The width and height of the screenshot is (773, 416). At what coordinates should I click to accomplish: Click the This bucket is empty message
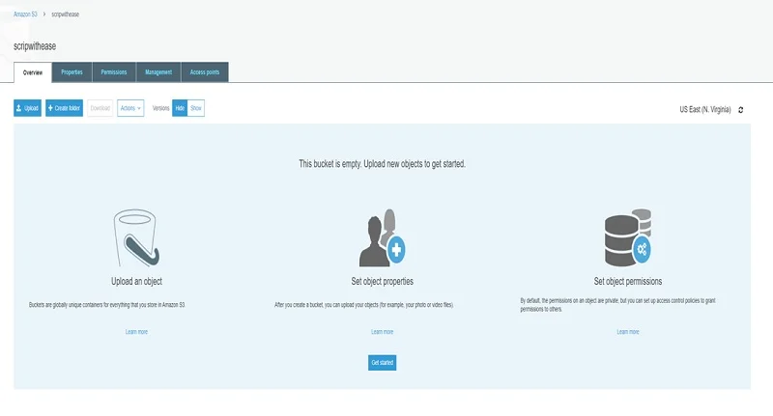[382, 163]
